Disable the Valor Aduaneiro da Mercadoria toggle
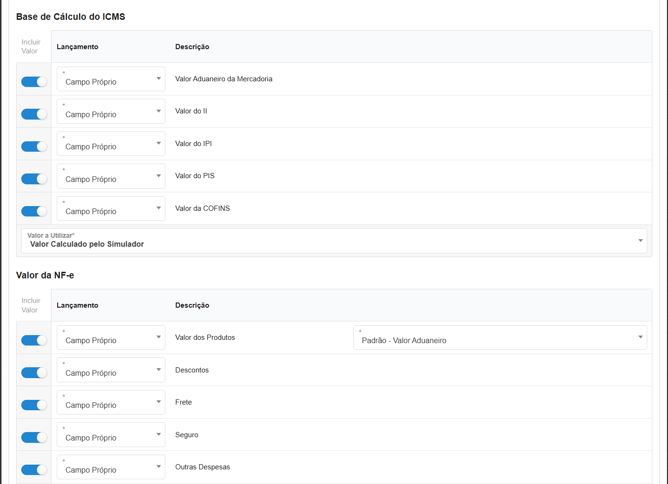This screenshot has height=484, width=668. pos(34,82)
